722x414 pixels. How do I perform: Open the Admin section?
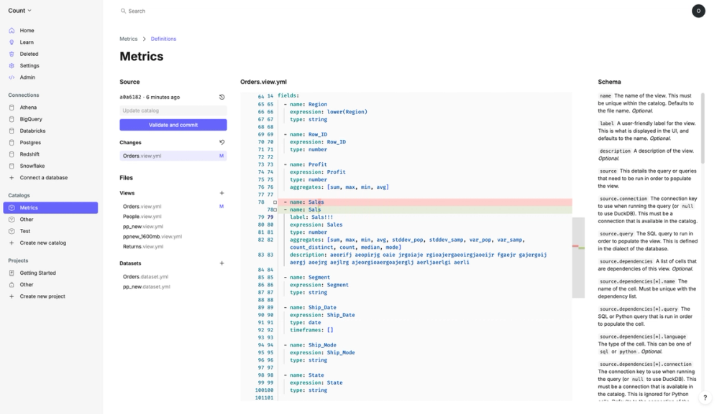coord(27,77)
